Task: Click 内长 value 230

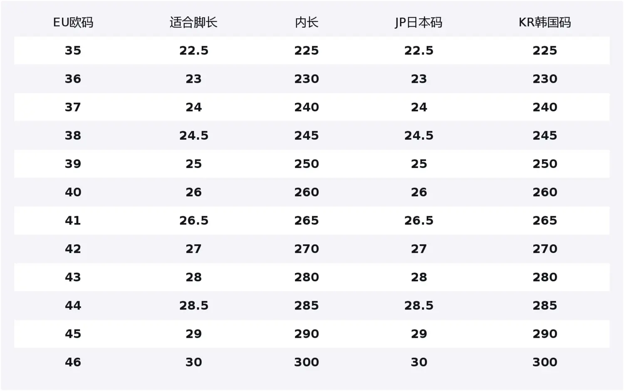Action: (307, 79)
